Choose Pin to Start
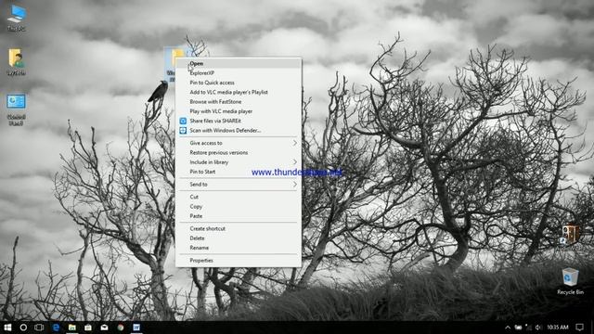Viewport: 594px width, 334px height. click(x=239, y=172)
